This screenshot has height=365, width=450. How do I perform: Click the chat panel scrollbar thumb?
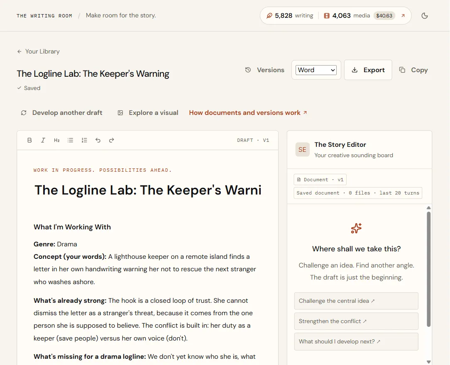[x=428, y=269]
